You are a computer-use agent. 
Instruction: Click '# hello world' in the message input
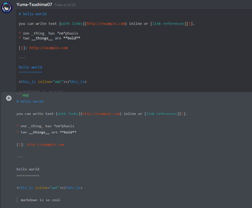pyautogui.click(x=30, y=101)
